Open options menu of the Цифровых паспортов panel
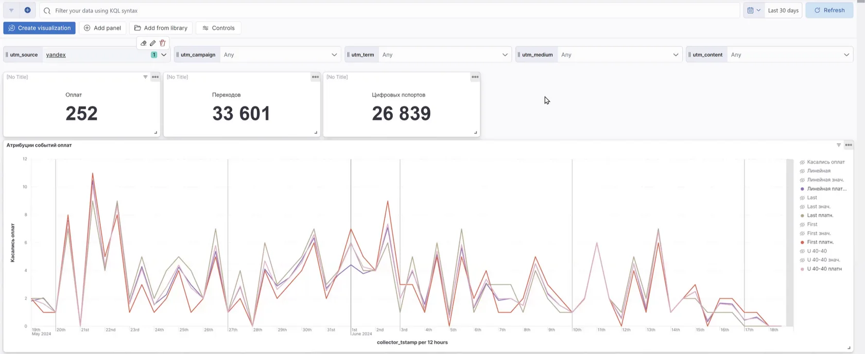The width and height of the screenshot is (865, 354). 475,77
